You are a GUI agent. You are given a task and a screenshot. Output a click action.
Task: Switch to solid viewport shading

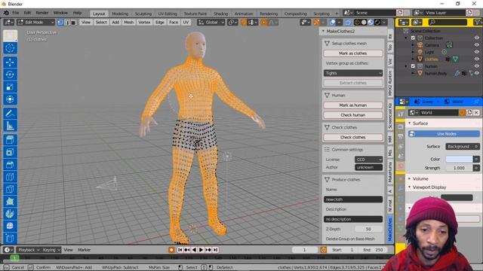click(364, 22)
